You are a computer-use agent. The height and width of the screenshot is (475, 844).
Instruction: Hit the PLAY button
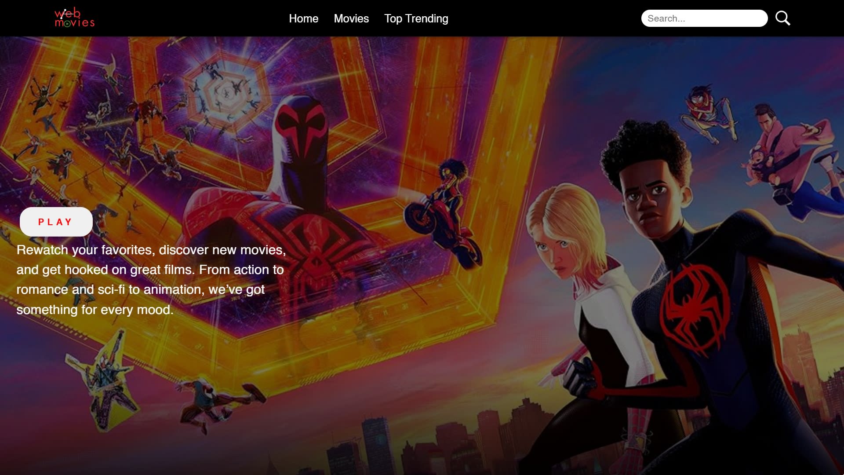56,222
